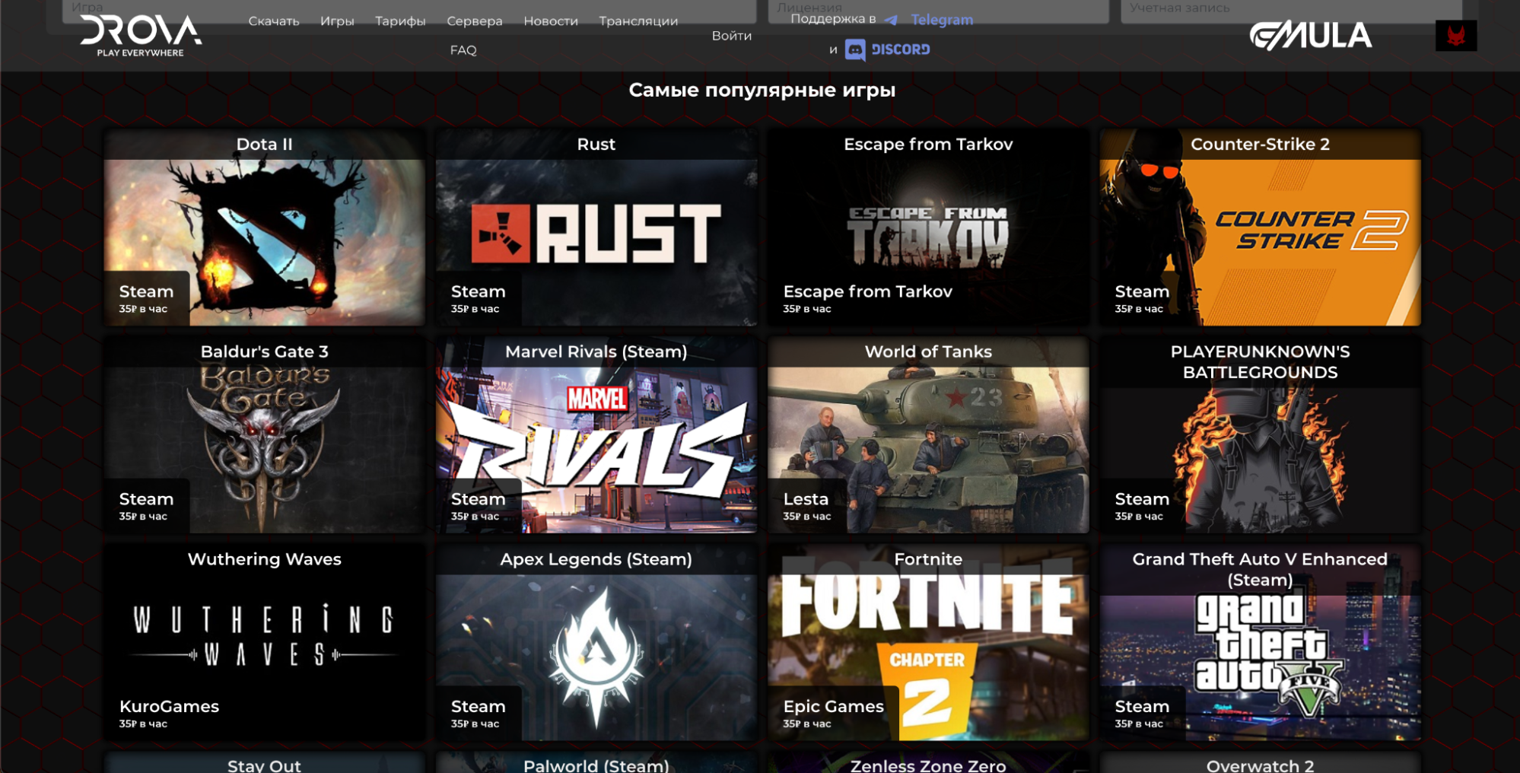
Task: Click the Войти login button
Action: 732,36
